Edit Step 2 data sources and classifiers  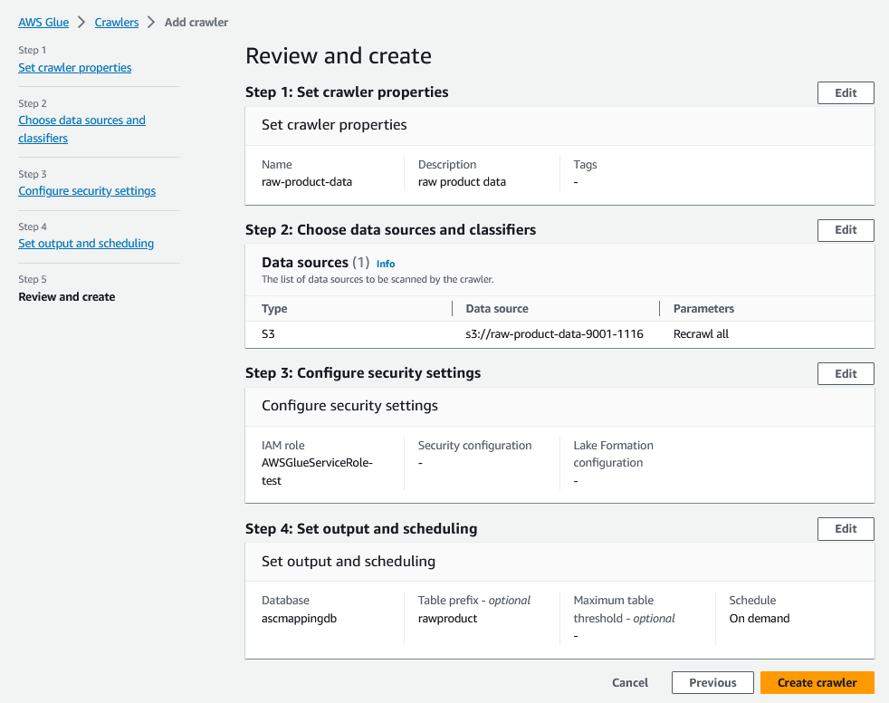pyautogui.click(x=846, y=230)
